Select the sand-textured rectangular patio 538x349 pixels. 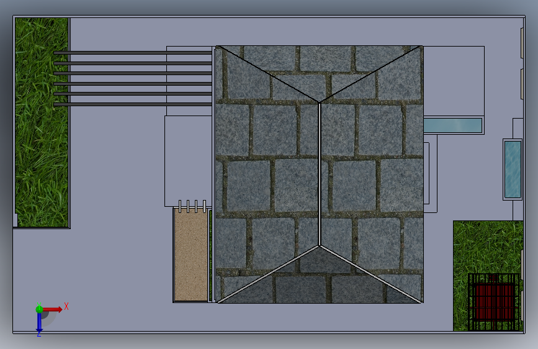coord(191,255)
